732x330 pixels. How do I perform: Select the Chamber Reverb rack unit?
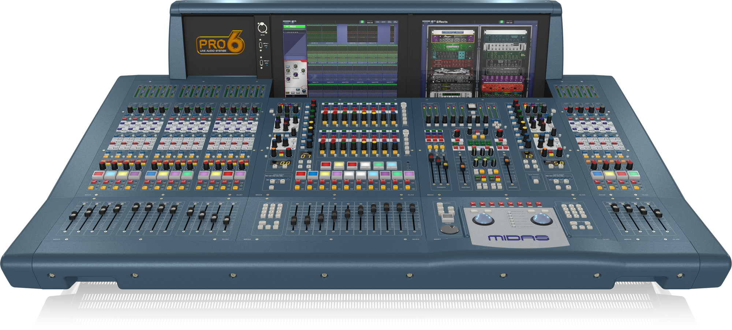click(x=505, y=38)
